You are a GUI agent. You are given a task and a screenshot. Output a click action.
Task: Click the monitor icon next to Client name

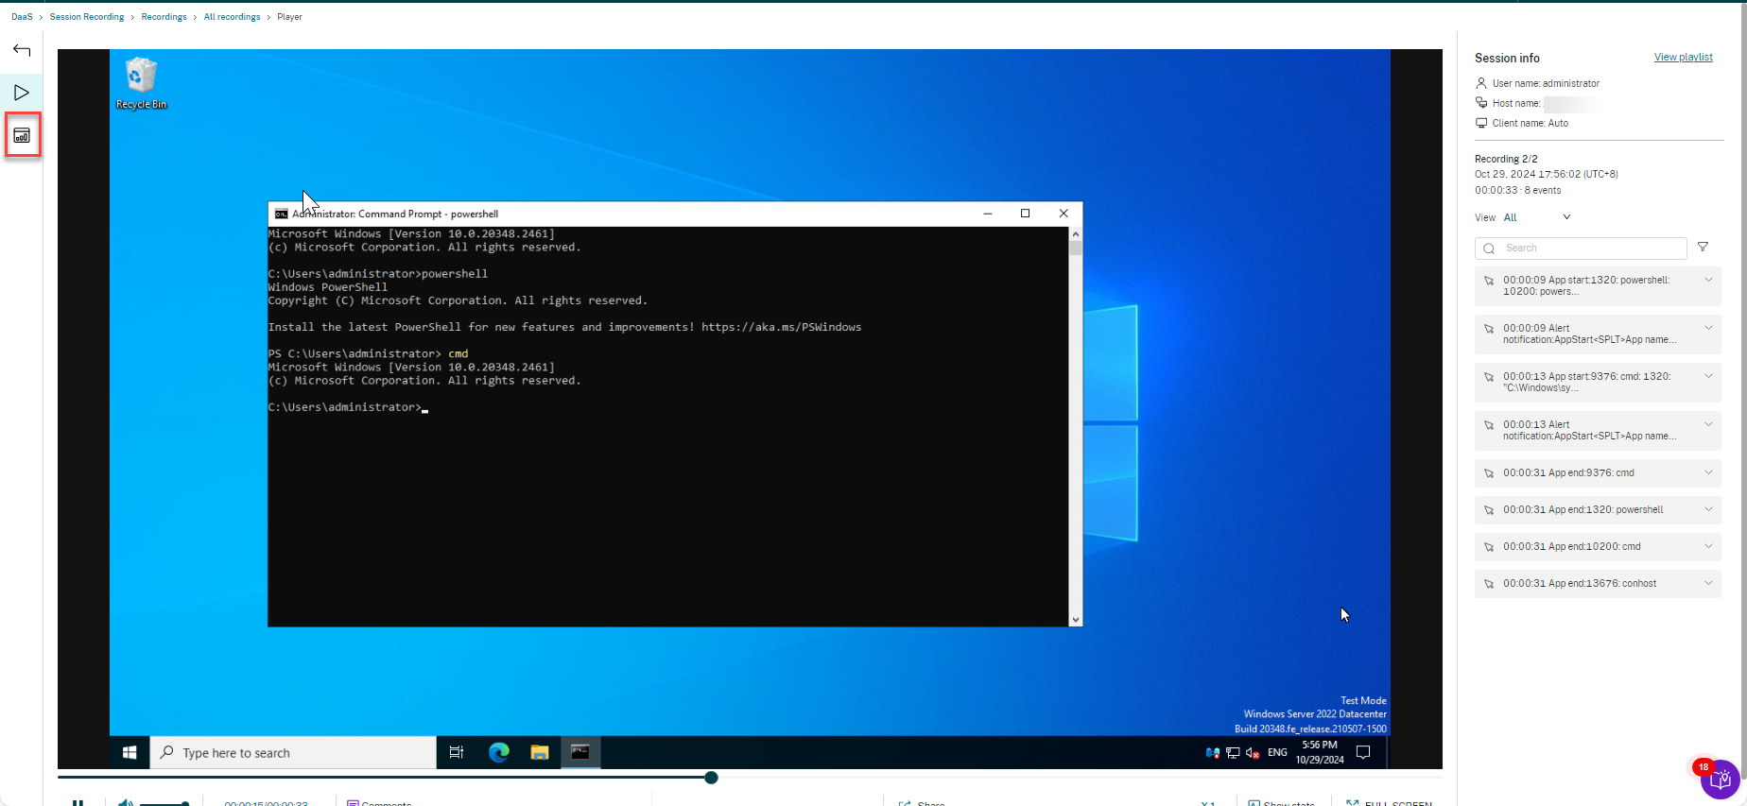point(1481,123)
